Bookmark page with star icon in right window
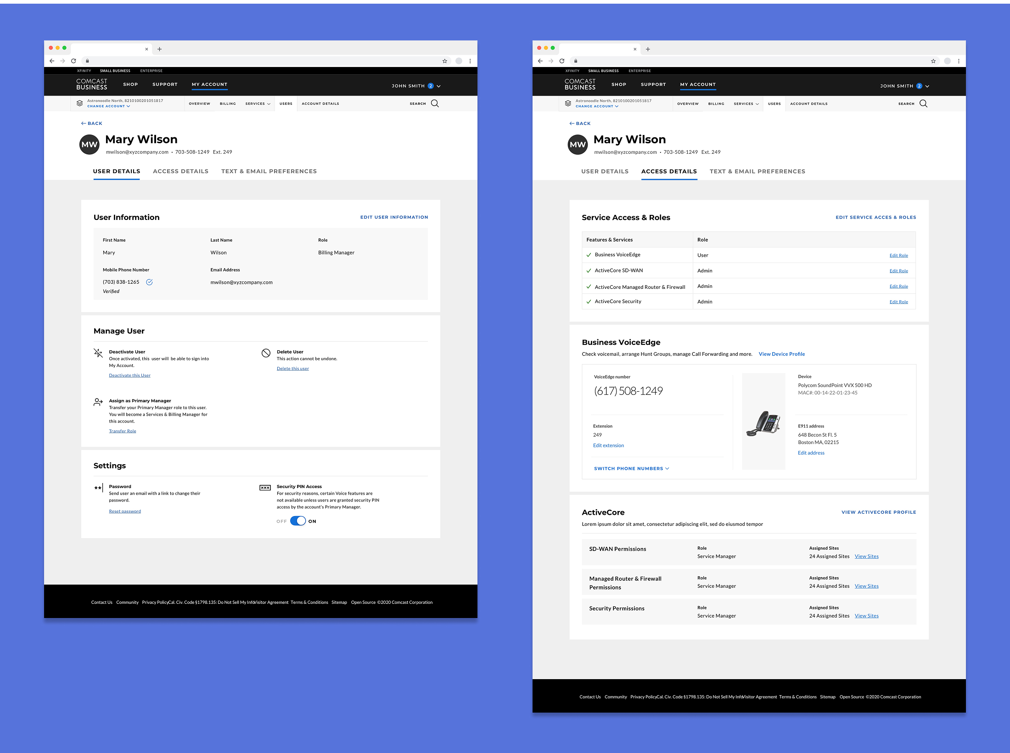The width and height of the screenshot is (1010, 753). pos(933,61)
